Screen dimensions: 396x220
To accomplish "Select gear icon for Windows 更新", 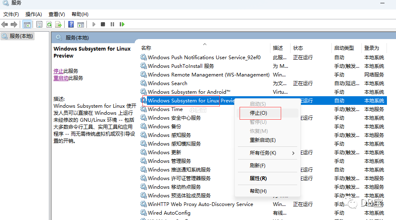I will pos(143,153).
